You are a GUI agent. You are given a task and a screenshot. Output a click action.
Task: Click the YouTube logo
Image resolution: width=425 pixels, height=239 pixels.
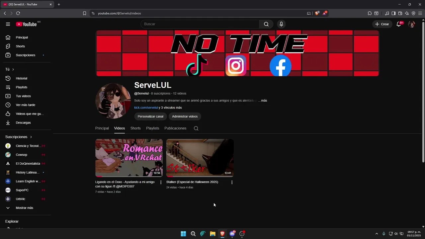pyautogui.click(x=26, y=24)
